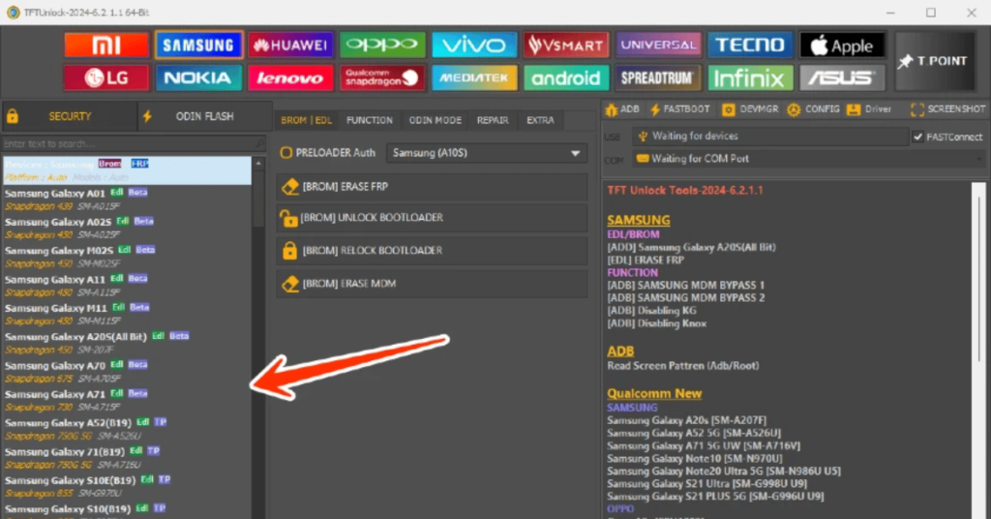991x519 pixels.
Task: Switch to the FUNCTION tab
Action: click(369, 120)
